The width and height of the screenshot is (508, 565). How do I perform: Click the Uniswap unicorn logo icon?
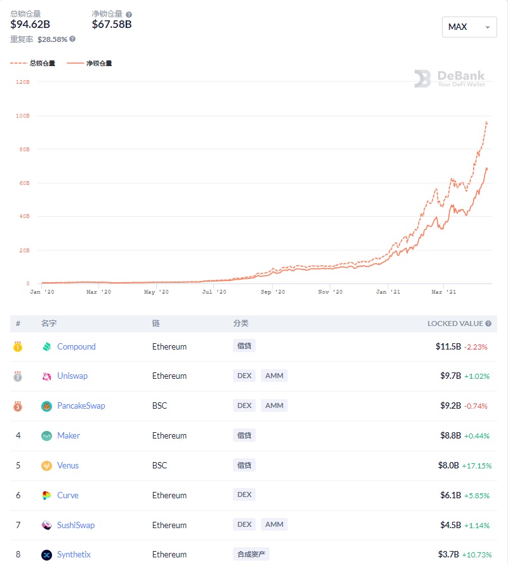pyautogui.click(x=46, y=376)
